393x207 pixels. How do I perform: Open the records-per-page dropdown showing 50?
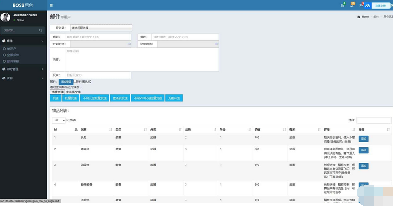pos(58,120)
